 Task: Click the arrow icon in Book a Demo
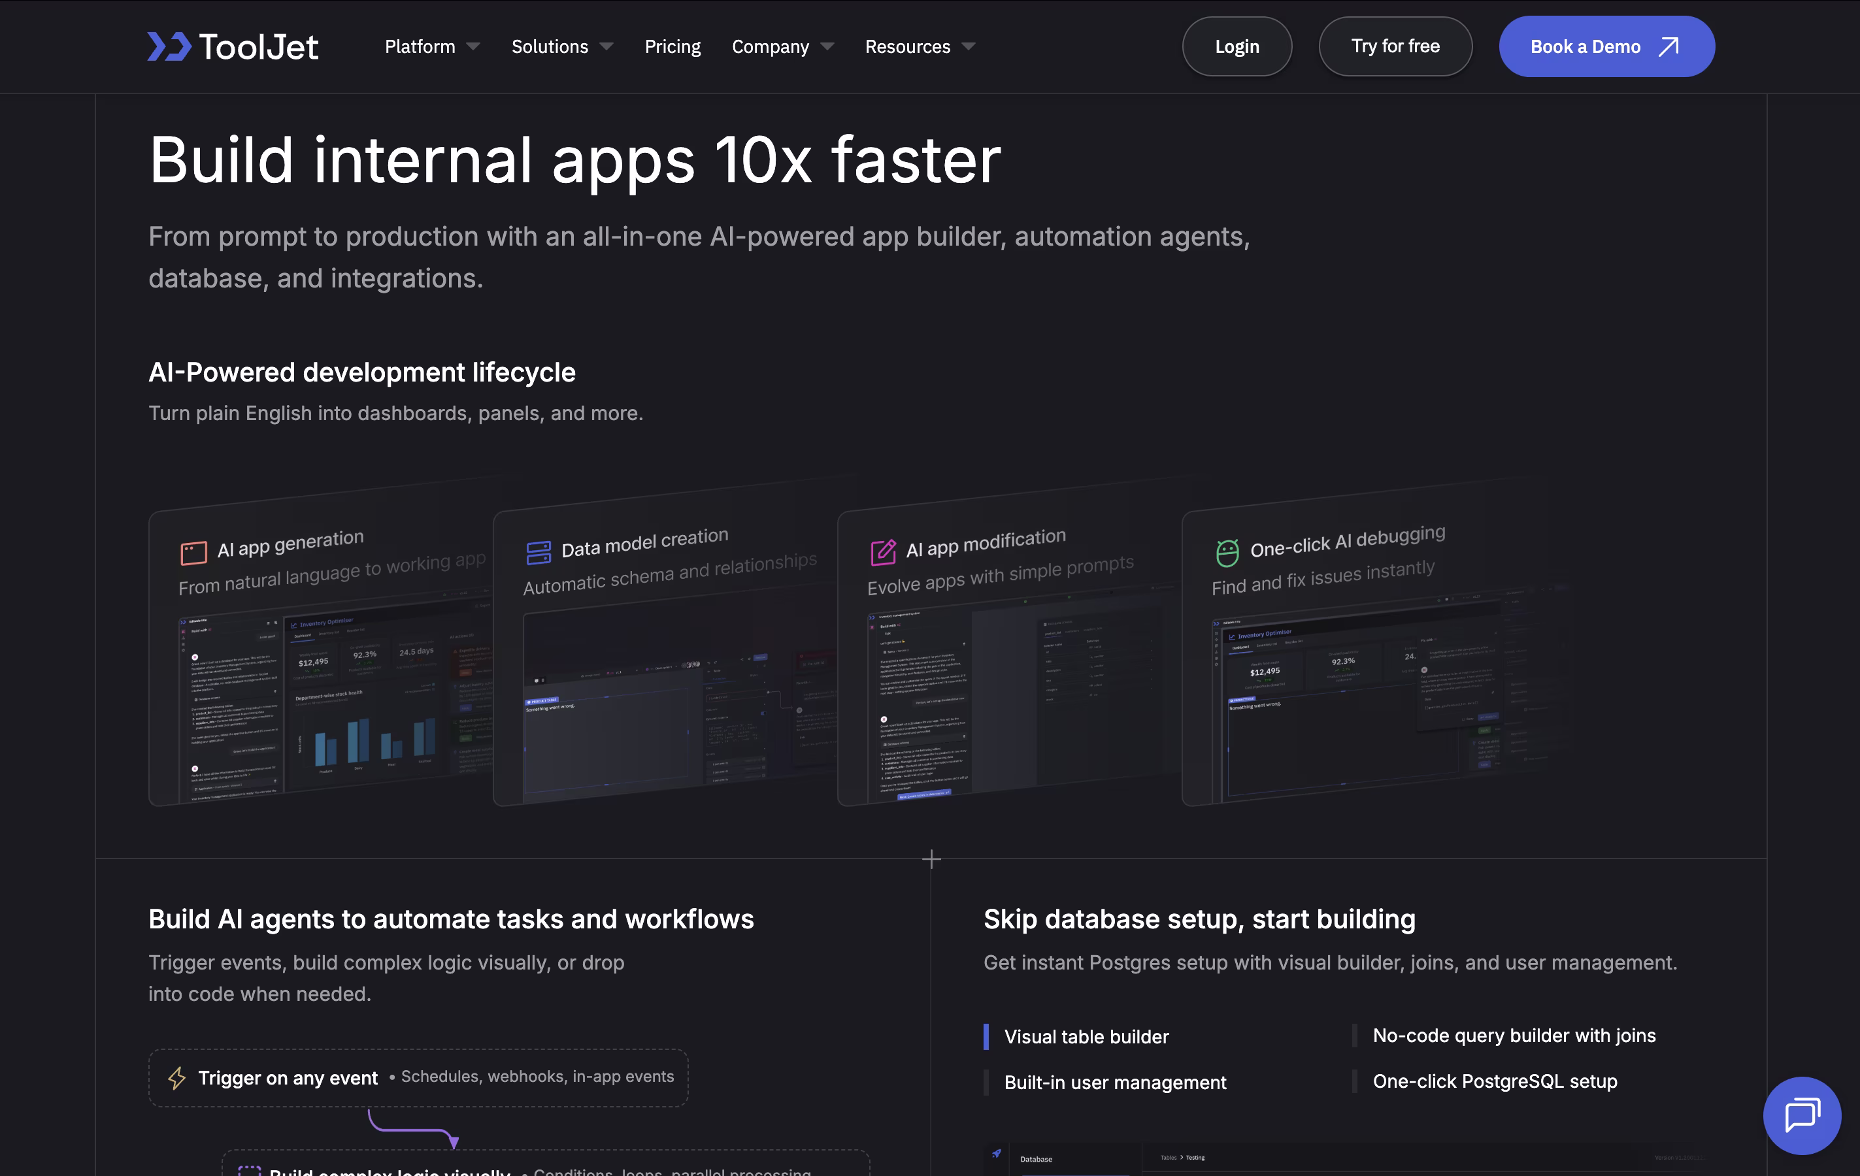pyautogui.click(x=1669, y=46)
